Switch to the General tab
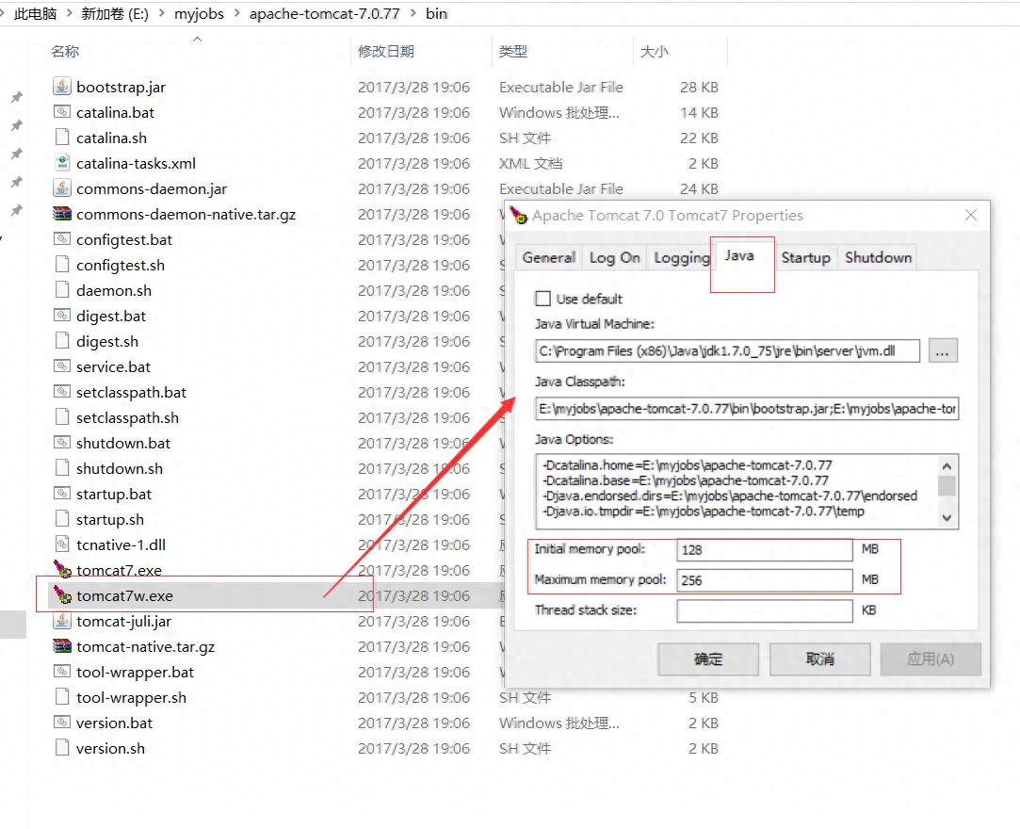Image resolution: width=1020 pixels, height=829 pixels. 549,258
